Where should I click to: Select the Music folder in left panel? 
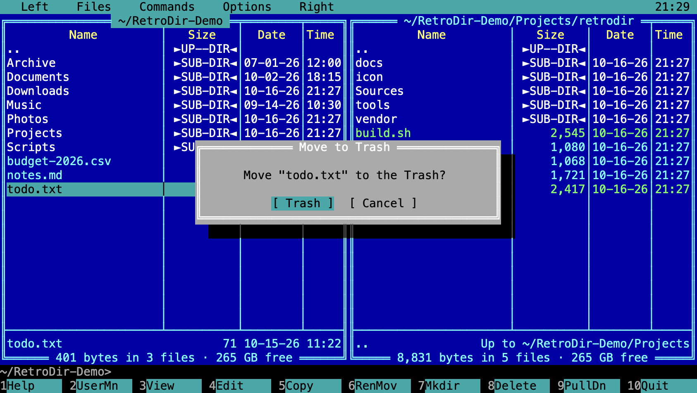click(174, 105)
